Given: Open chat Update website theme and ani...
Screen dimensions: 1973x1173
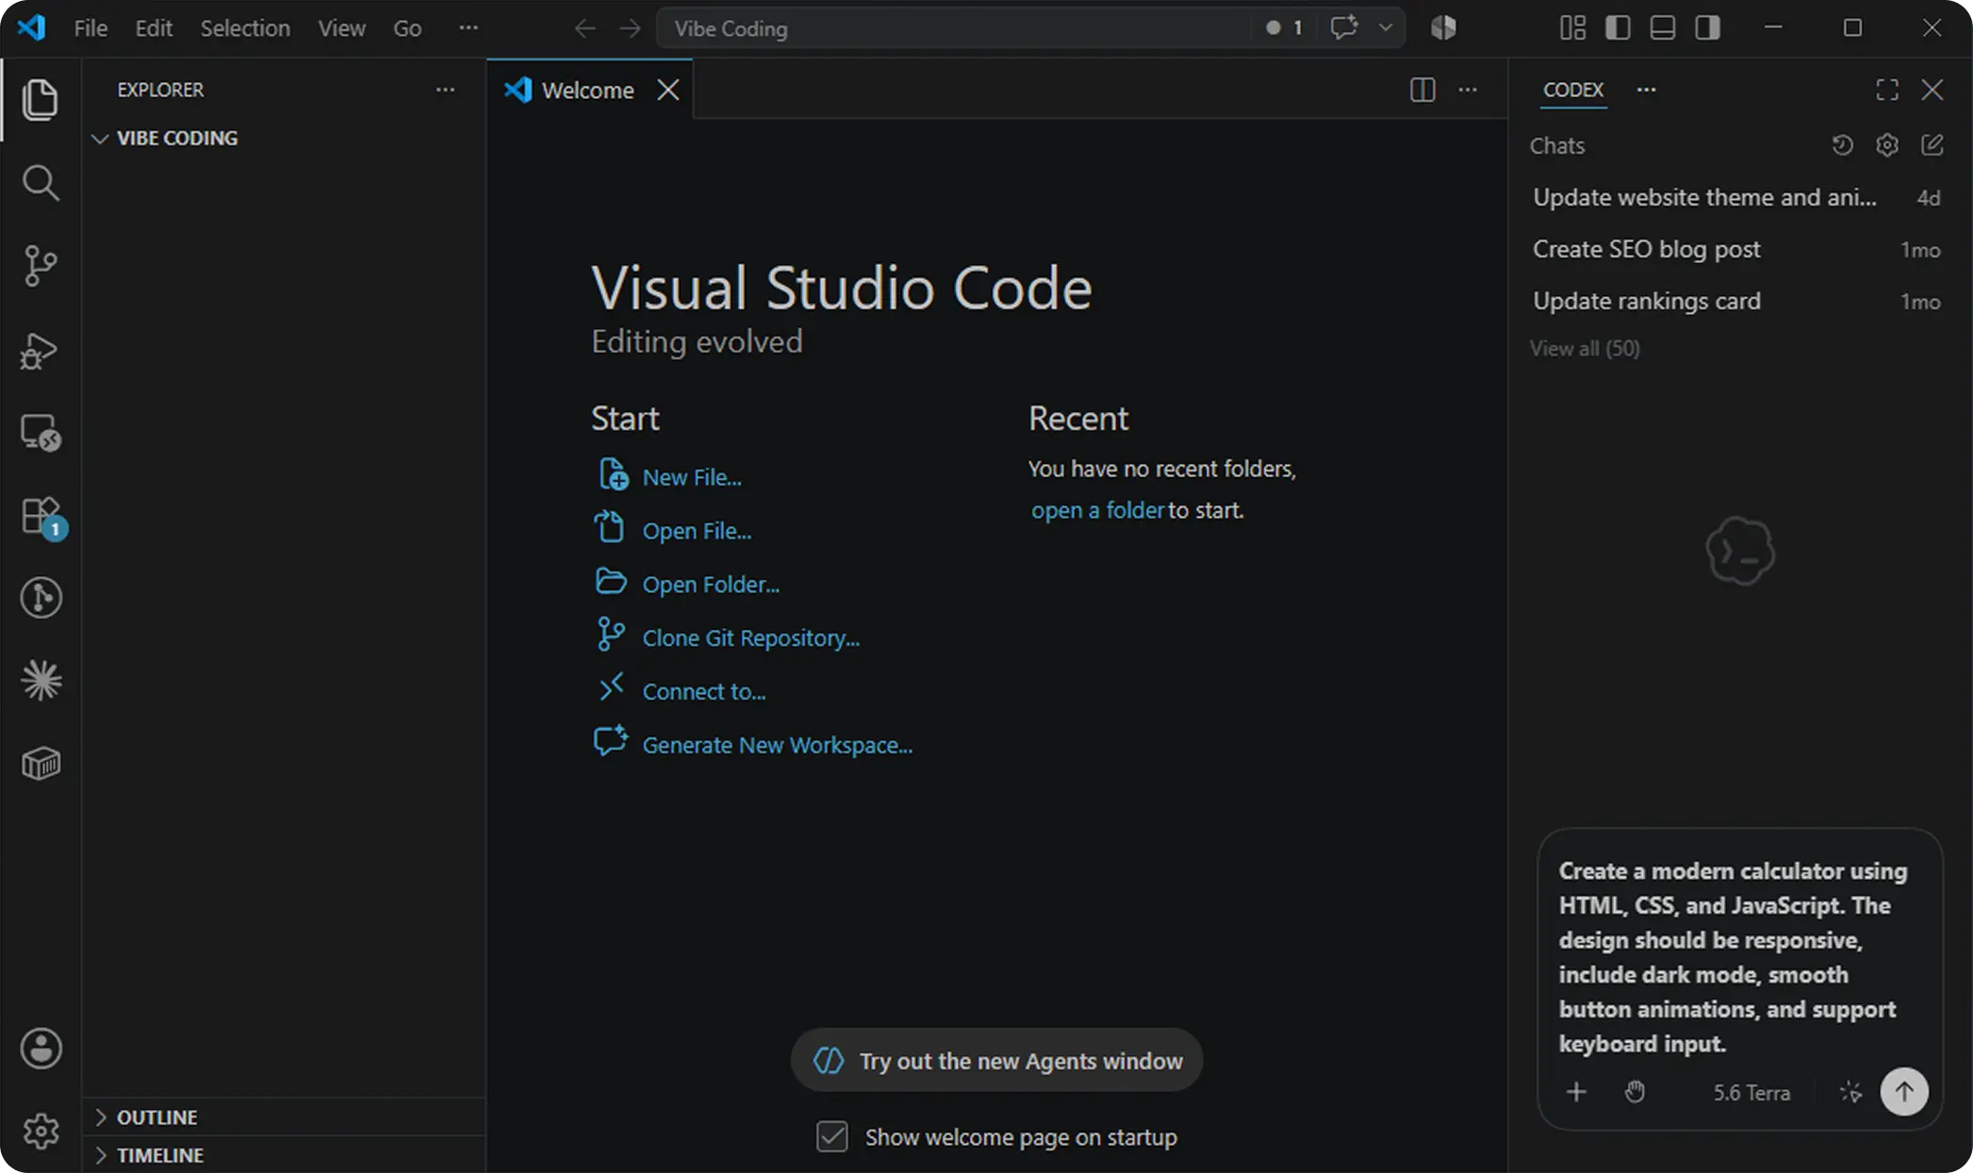Looking at the screenshot, I should click(1736, 197).
